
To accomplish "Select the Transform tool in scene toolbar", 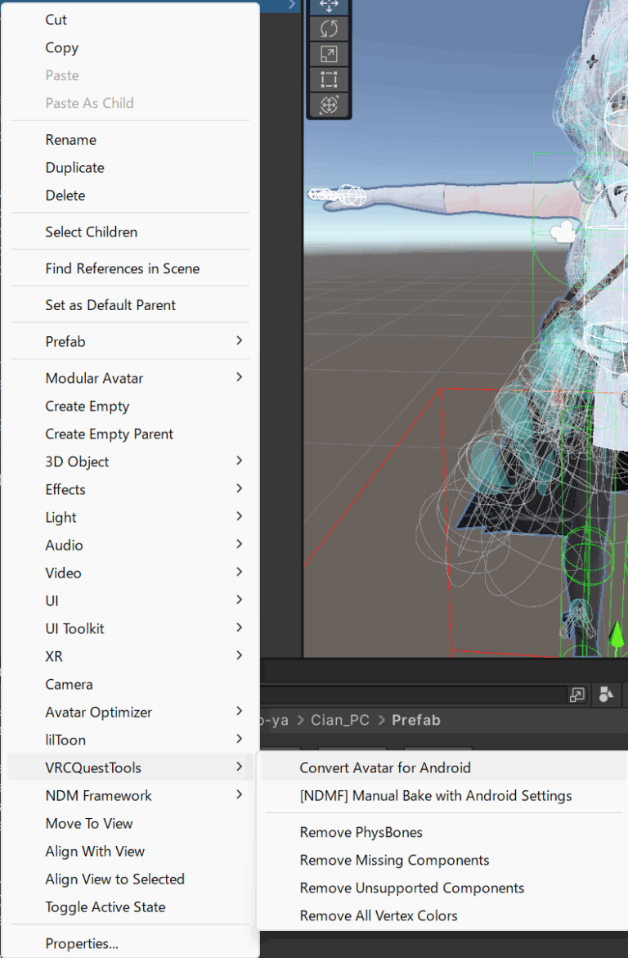I will [329, 105].
